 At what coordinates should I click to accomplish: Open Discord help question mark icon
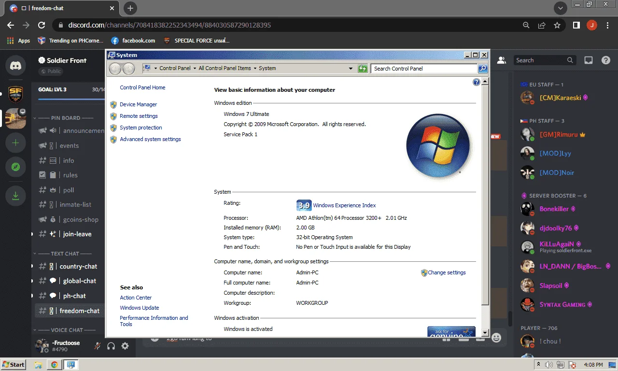coord(606,60)
